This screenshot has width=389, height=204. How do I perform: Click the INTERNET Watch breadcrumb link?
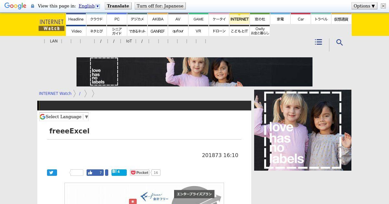coord(55,93)
